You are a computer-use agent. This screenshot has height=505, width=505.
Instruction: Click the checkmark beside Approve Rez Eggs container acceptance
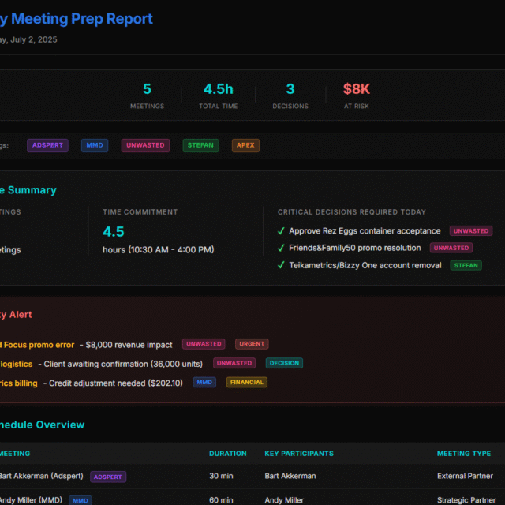[281, 231]
